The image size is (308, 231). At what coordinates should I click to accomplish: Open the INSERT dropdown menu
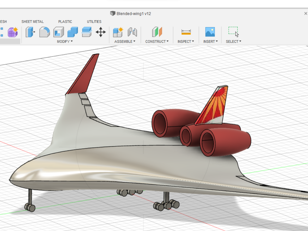pos(210,41)
